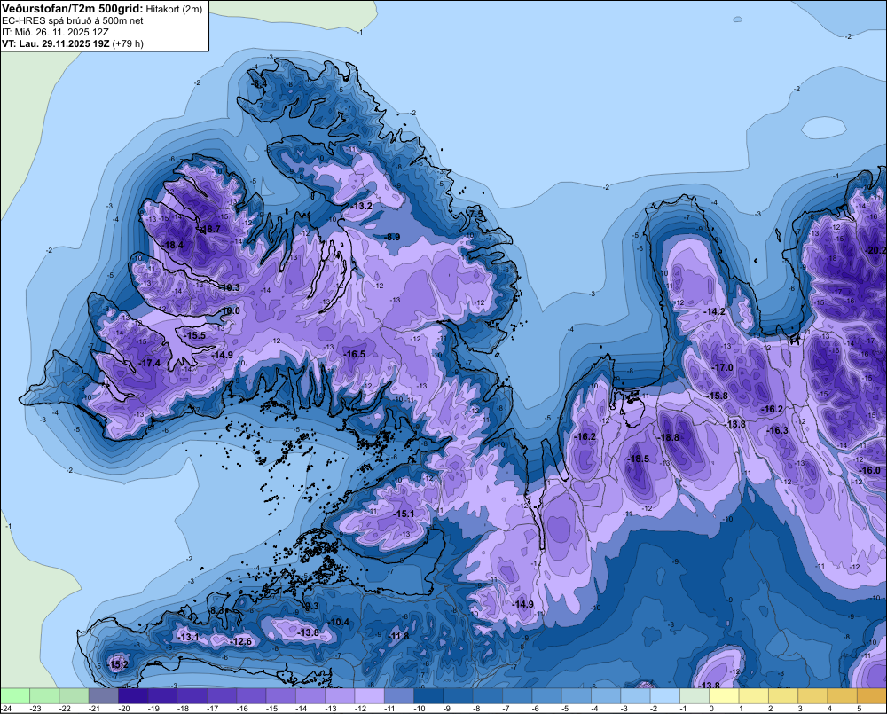Pick the pale lilac legend swatch labeled -12

pyautogui.click(x=369, y=695)
